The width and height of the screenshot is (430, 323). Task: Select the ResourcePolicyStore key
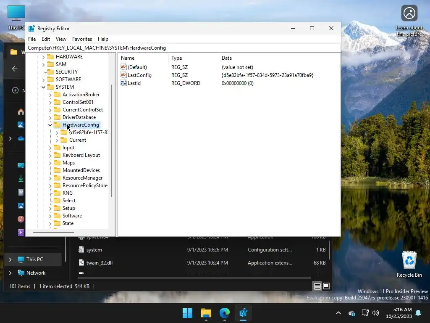coord(85,185)
